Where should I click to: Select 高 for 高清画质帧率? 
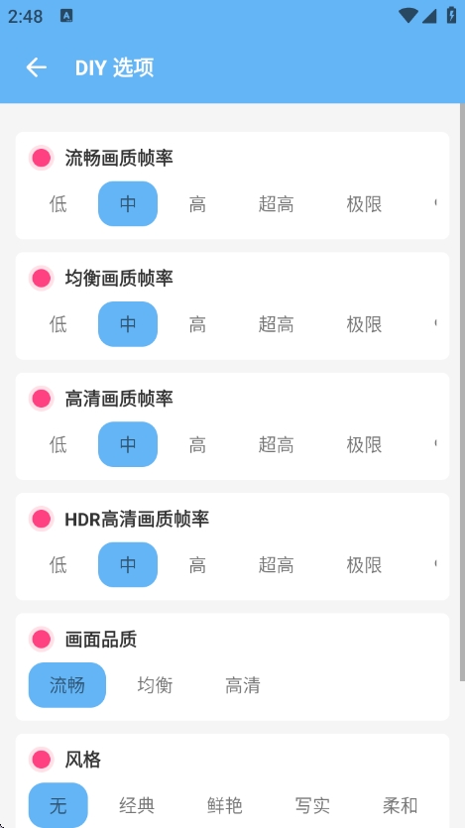[197, 444]
